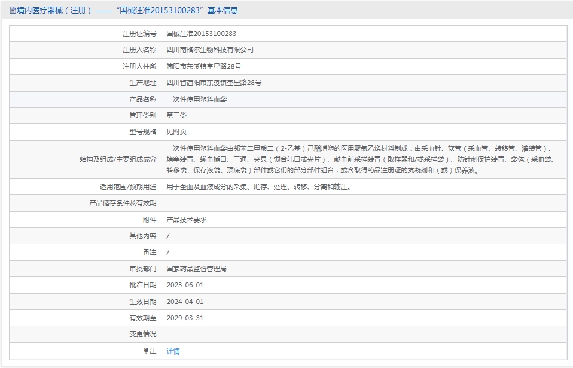Click the model specification value 见附页

click(x=176, y=132)
